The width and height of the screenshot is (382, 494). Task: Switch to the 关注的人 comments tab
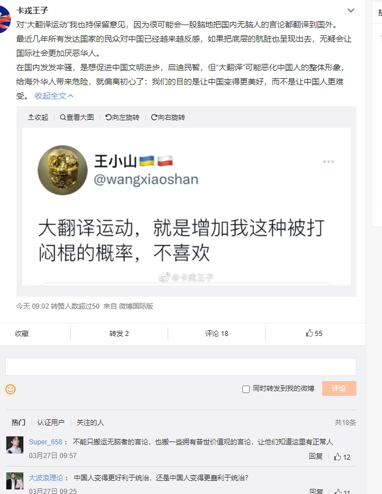point(90,423)
